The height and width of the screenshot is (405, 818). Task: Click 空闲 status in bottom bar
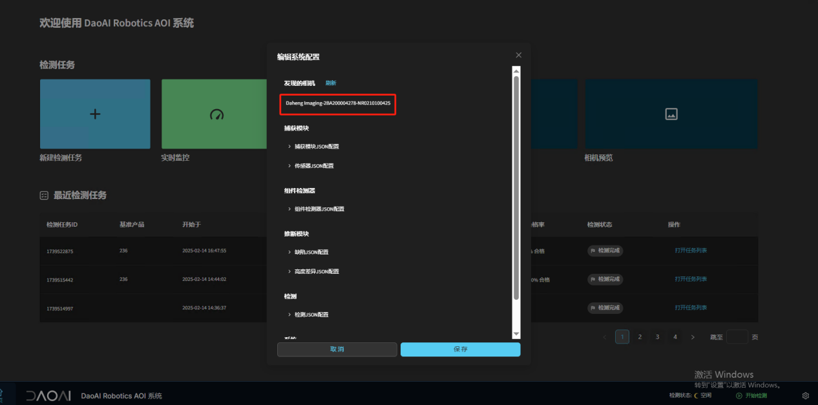(706, 395)
